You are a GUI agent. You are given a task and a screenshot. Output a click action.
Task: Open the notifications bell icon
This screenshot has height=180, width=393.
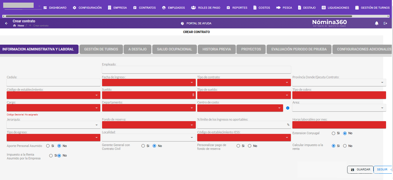pyautogui.click(x=377, y=23)
